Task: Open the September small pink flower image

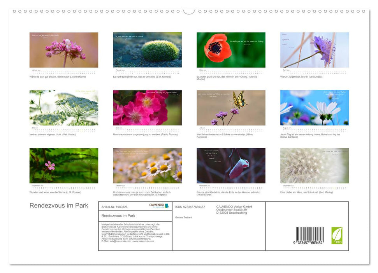Action: (63, 165)
